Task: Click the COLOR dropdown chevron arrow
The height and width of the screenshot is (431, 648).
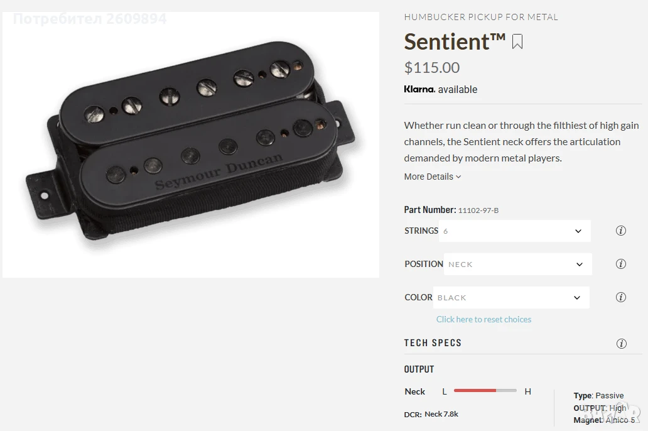Action: [x=577, y=298]
